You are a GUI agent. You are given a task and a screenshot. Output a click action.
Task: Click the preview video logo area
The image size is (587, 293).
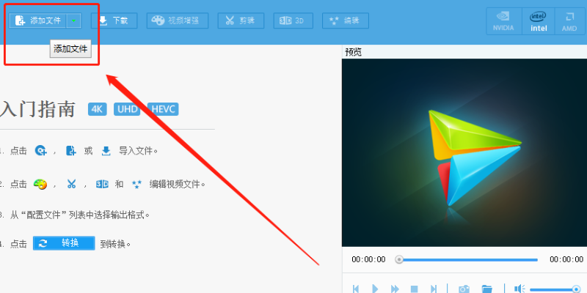(464, 152)
